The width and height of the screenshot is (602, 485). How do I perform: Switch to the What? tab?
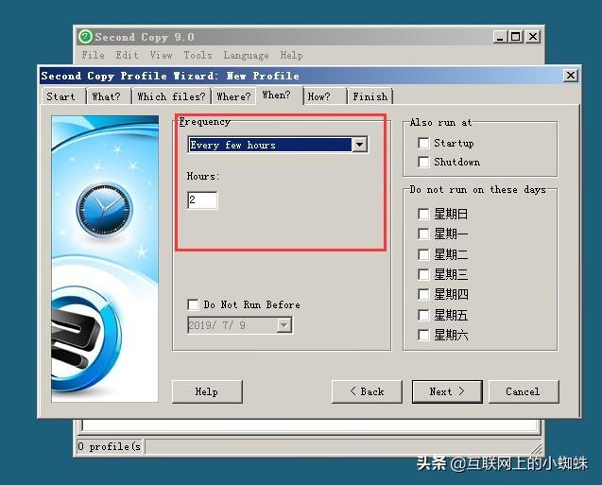pos(109,96)
